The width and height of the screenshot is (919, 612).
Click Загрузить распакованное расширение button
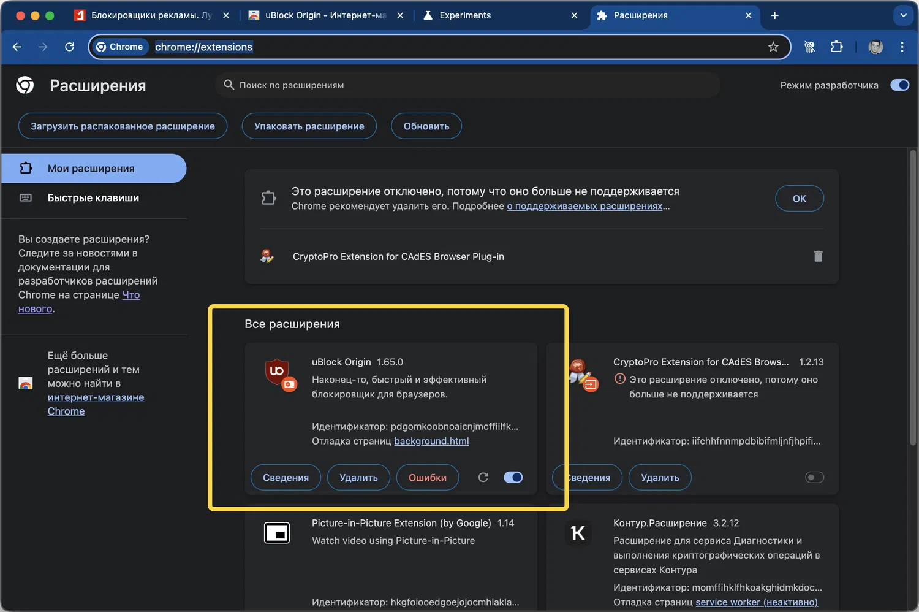coord(123,126)
